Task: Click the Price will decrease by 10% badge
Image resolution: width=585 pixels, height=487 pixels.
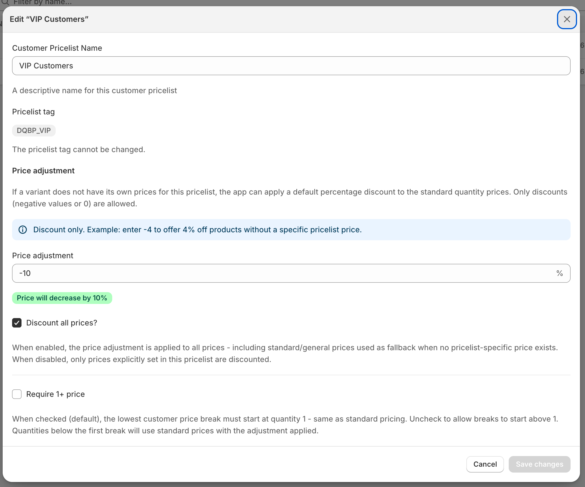Action: coord(62,298)
